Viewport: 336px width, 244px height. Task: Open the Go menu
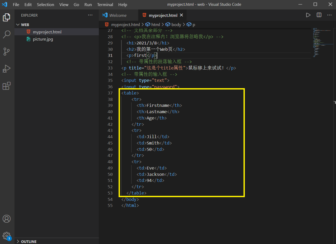click(76, 4)
